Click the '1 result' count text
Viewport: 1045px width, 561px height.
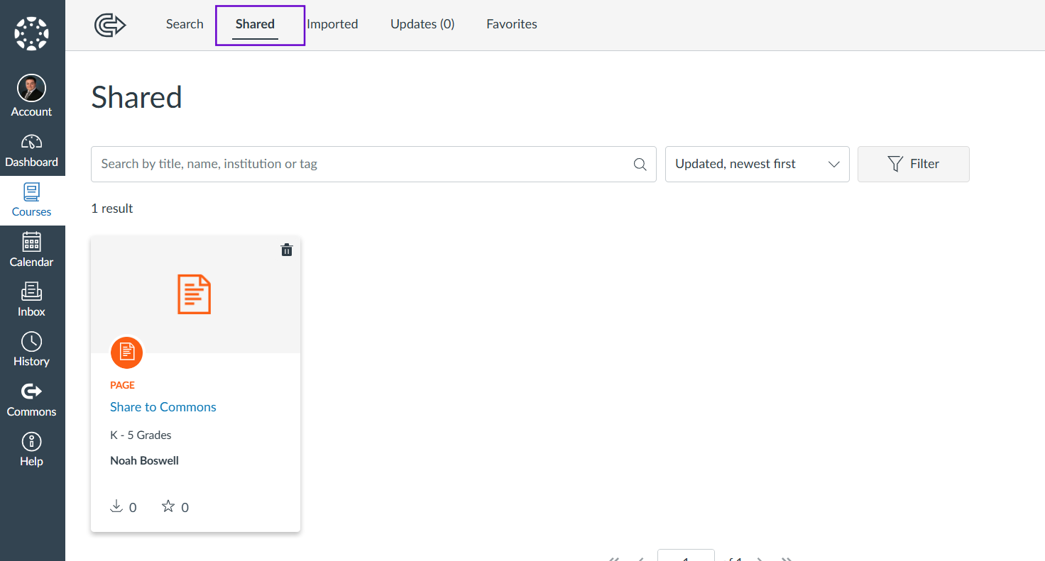point(112,209)
